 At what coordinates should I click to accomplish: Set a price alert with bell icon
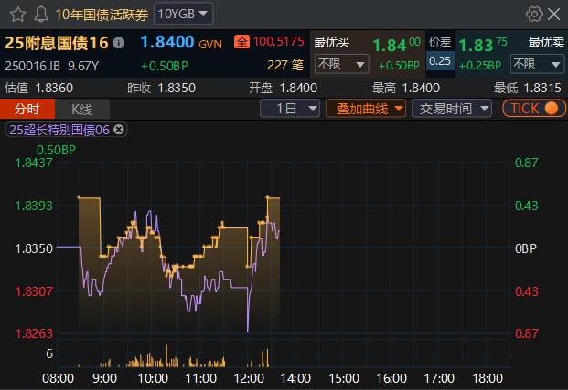click(x=41, y=15)
